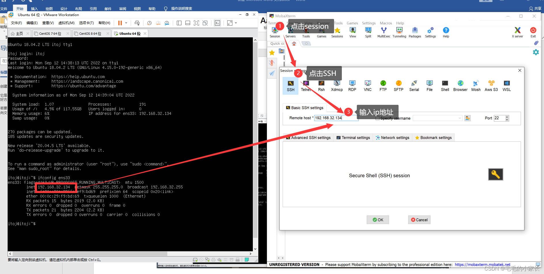544x274 pixels.
Task: Click the MobaXterm home tab icon
Action: click(x=294, y=43)
